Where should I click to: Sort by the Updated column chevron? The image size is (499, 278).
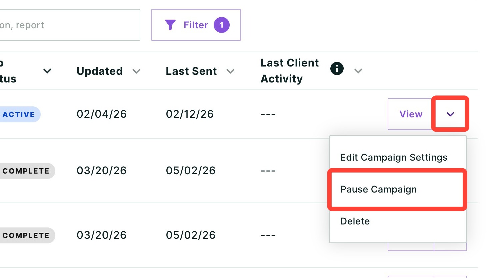pos(136,71)
